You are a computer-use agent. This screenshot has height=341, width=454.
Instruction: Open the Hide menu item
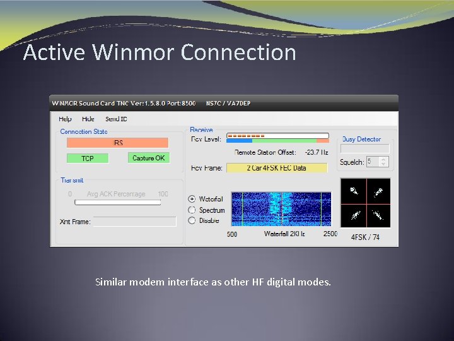tap(88, 119)
